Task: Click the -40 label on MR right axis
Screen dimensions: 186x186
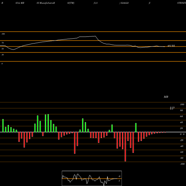Action: coord(182,146)
